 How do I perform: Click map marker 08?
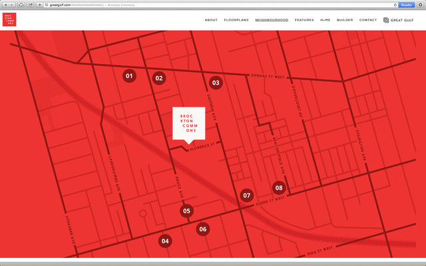(x=279, y=188)
